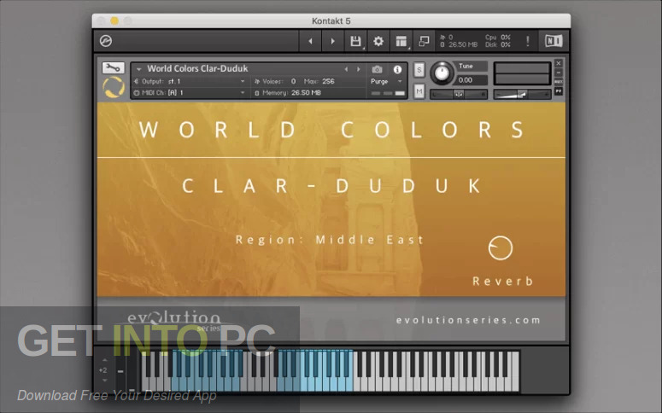
Task: Click the output level meter display
Action: 522,73
